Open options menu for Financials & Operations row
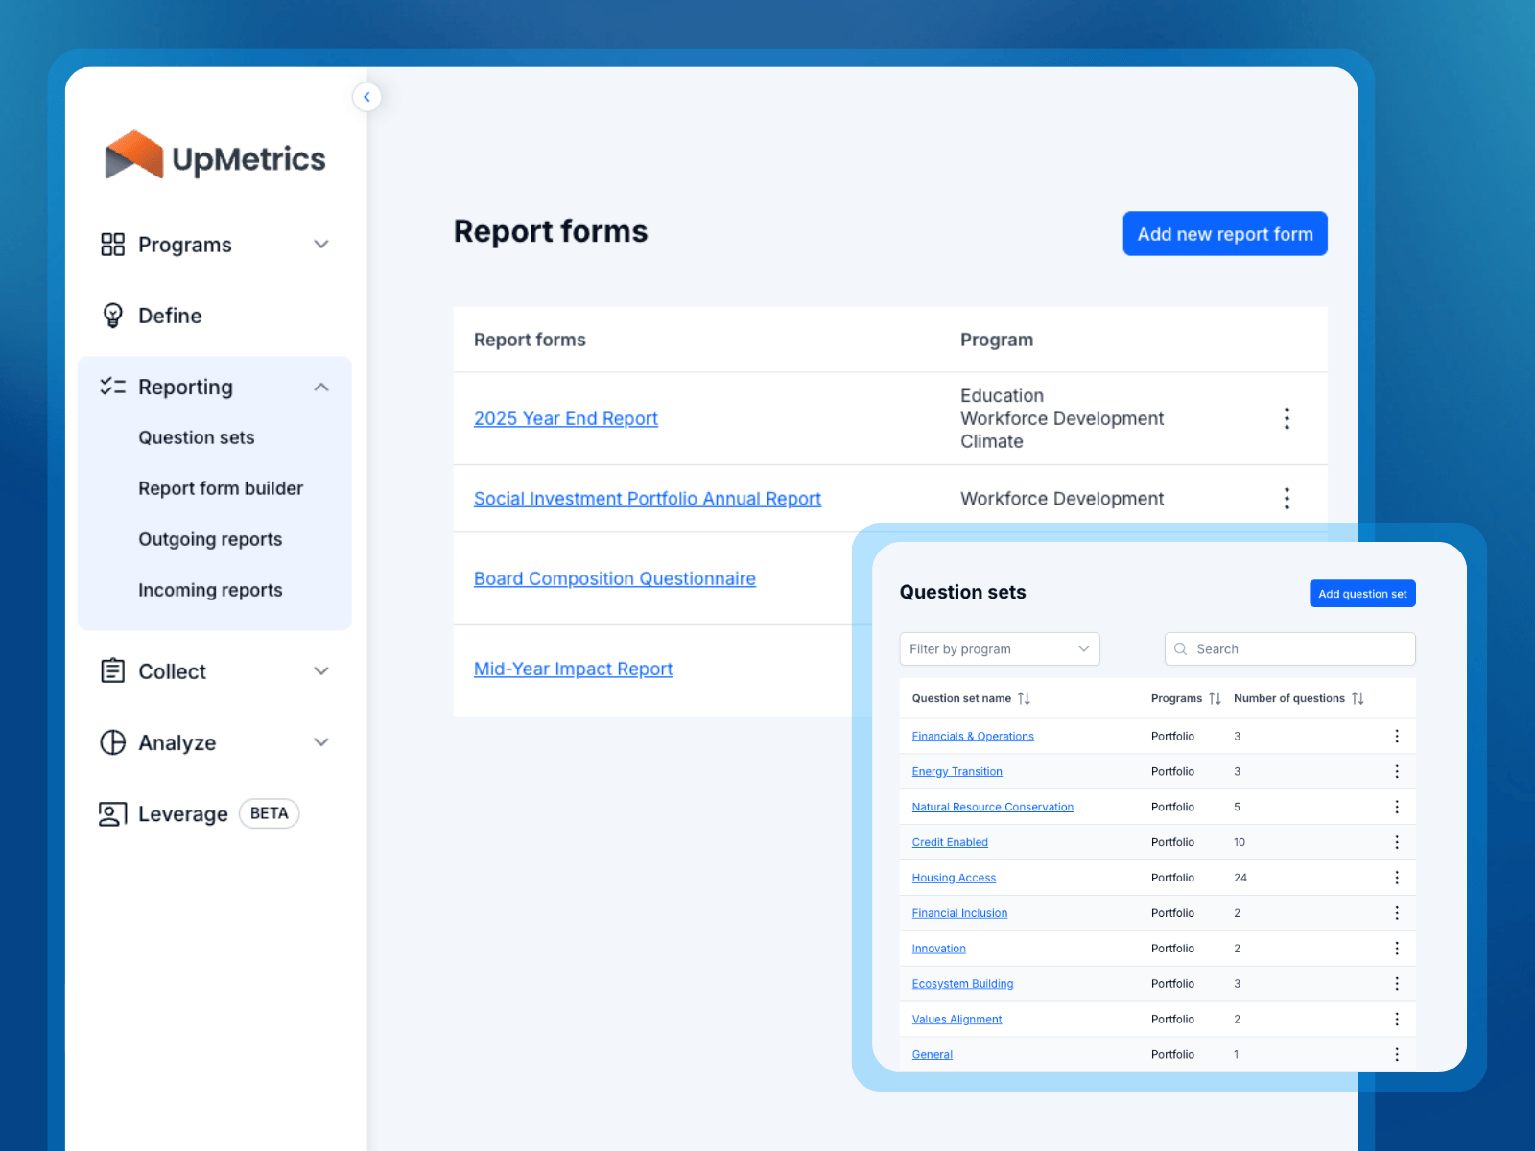 pos(1396,737)
